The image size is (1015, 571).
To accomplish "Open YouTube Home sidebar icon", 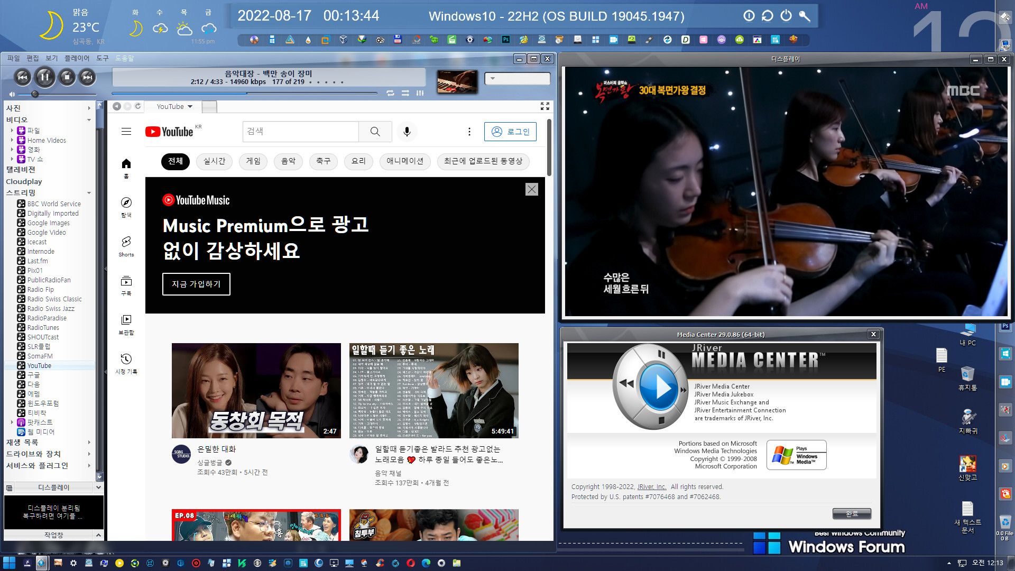I will coord(126,168).
